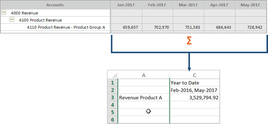
Task: Click the Revenue Product A cell
Action: click(x=144, y=97)
